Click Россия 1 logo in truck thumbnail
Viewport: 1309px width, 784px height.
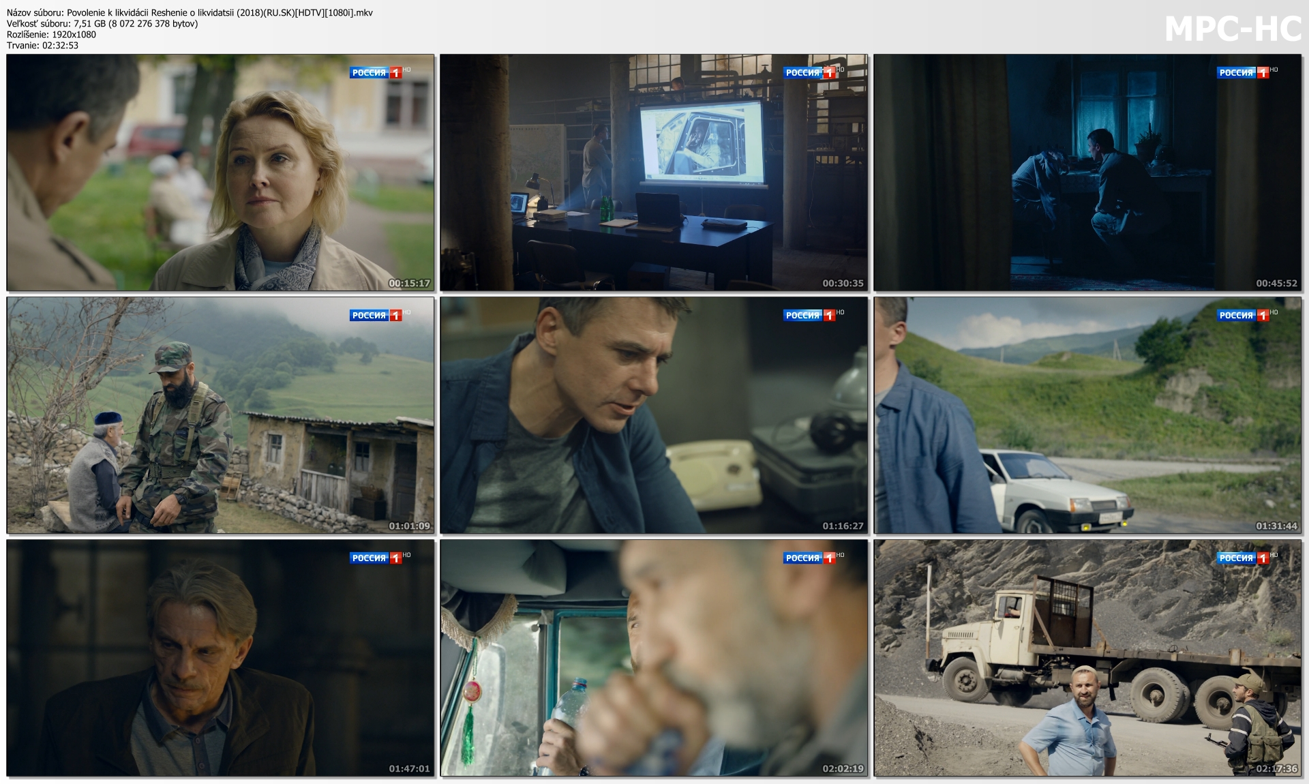tap(1243, 558)
